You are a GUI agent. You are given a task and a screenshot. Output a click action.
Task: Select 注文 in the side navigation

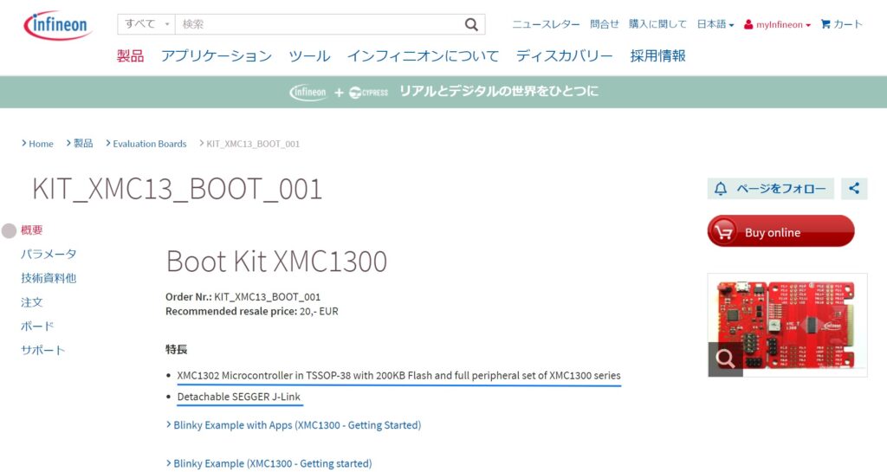32,302
